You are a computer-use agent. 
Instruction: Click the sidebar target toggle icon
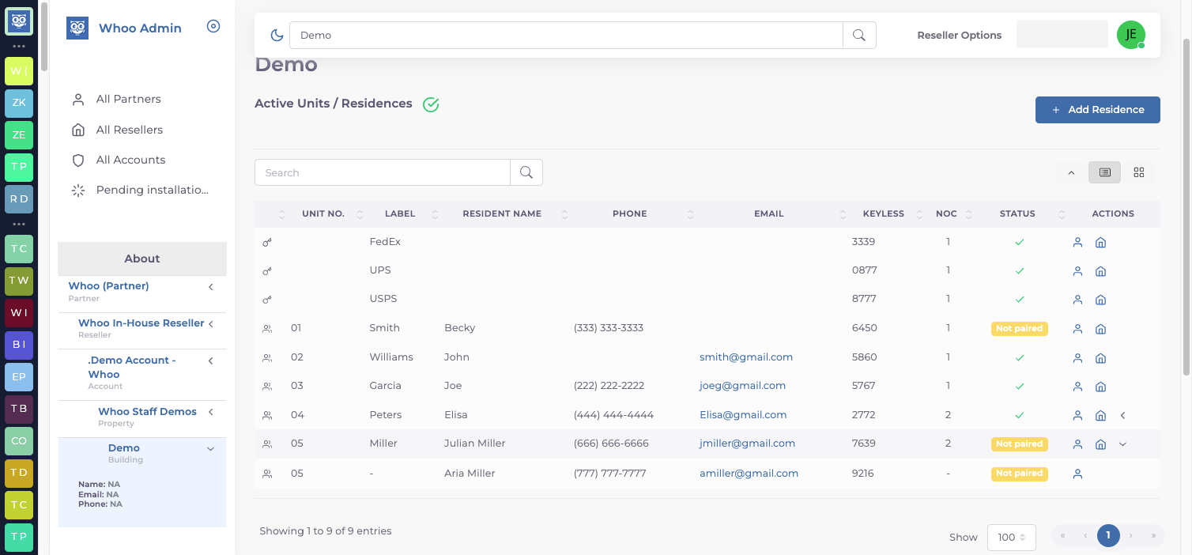tap(213, 27)
